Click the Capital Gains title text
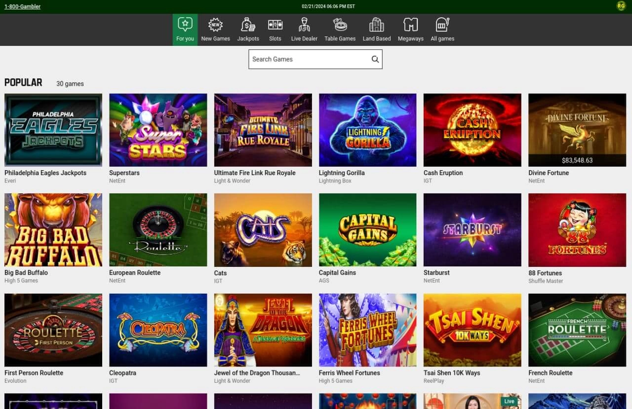 coord(337,273)
